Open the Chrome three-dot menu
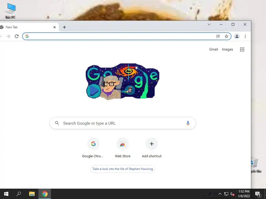Image resolution: width=266 pixels, height=199 pixels. pos(245,36)
